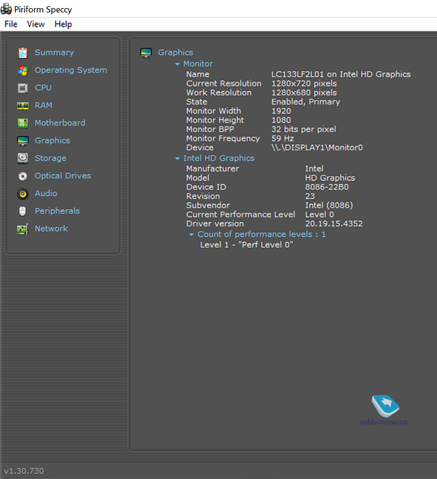
Task: Click the Audio speaker icon
Action: pyautogui.click(x=23, y=194)
